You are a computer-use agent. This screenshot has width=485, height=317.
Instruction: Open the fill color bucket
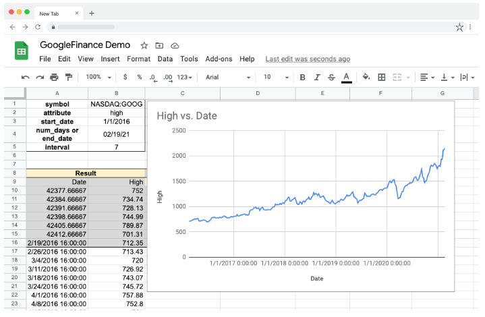click(366, 78)
